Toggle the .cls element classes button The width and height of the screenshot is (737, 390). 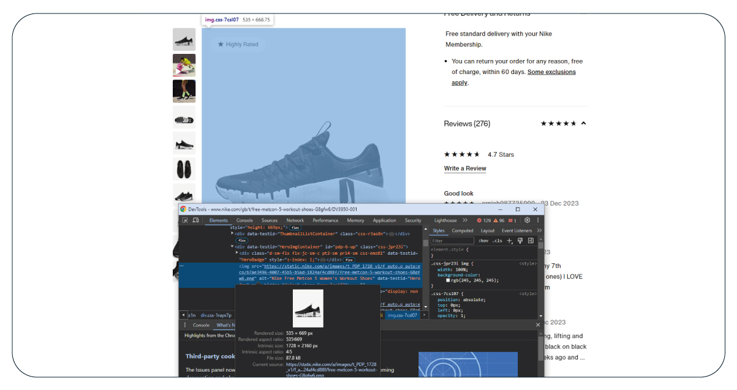click(x=497, y=241)
